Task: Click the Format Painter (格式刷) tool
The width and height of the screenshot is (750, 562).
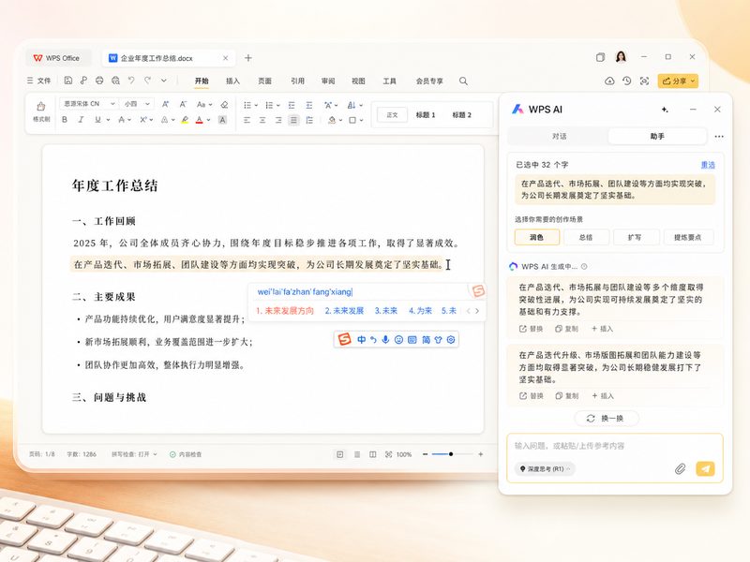Action: pyautogui.click(x=41, y=111)
